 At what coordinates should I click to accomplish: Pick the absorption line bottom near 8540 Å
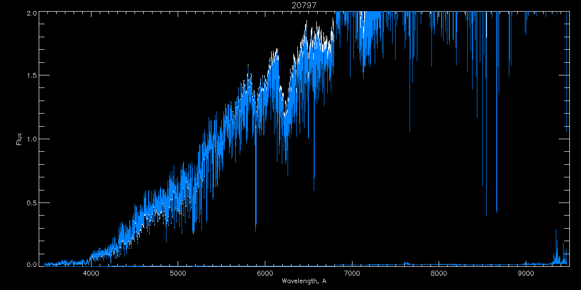(486, 214)
